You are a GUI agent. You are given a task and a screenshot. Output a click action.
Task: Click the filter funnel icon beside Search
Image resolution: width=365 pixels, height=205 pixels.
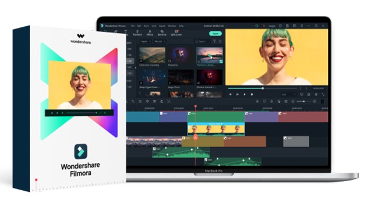coord(214,42)
